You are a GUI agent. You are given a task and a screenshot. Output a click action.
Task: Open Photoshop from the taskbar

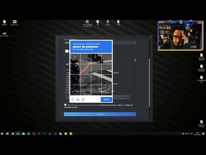coord(45,133)
